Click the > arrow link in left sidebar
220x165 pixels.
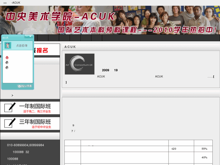tap(12, 95)
